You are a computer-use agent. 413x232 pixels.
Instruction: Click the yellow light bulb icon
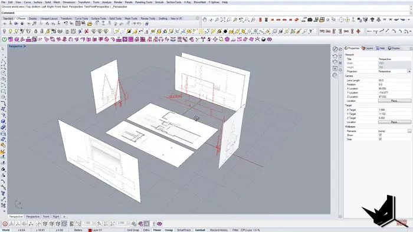[x=10, y=31]
